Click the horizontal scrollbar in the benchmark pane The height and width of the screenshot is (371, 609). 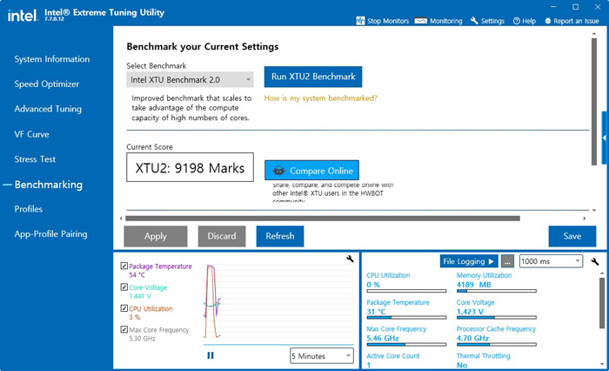pyautogui.click(x=322, y=219)
